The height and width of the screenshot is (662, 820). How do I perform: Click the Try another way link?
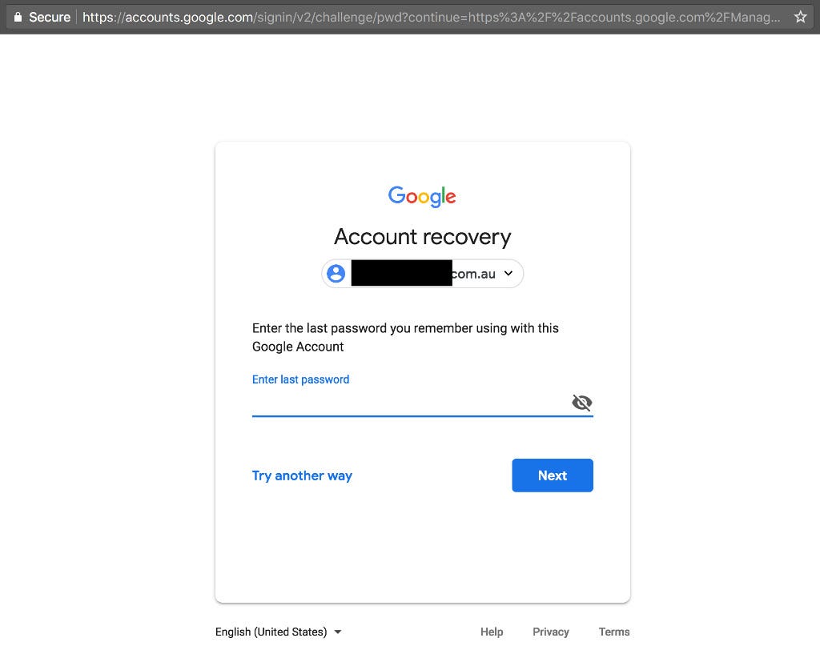click(302, 475)
